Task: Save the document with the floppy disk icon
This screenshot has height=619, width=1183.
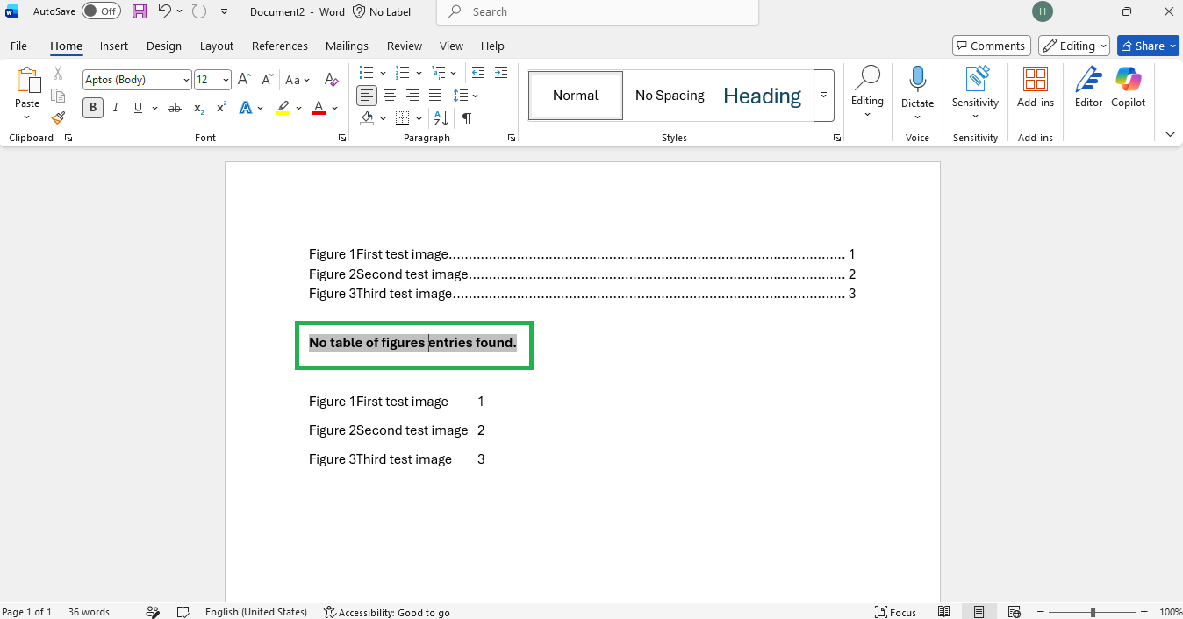Action: [140, 11]
